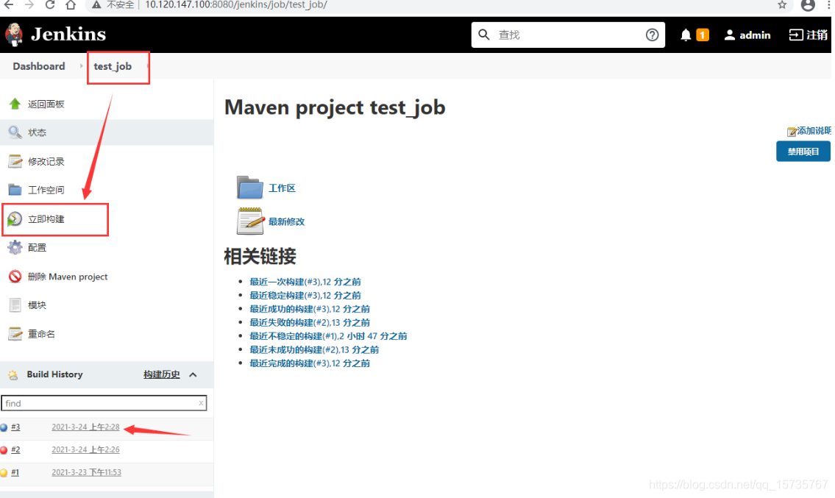Image resolution: width=835 pixels, height=498 pixels.
Task: Open the 工作区 link
Action: 282,188
